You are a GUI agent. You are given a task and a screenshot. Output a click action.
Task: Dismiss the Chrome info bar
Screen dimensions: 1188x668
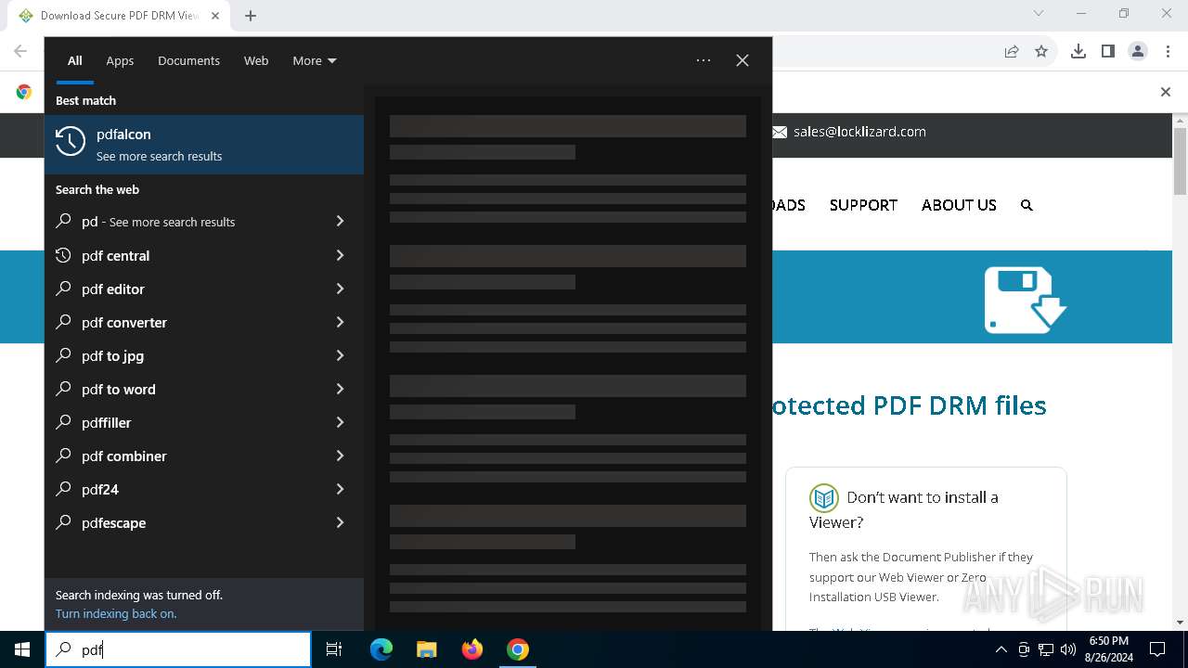(x=1166, y=92)
